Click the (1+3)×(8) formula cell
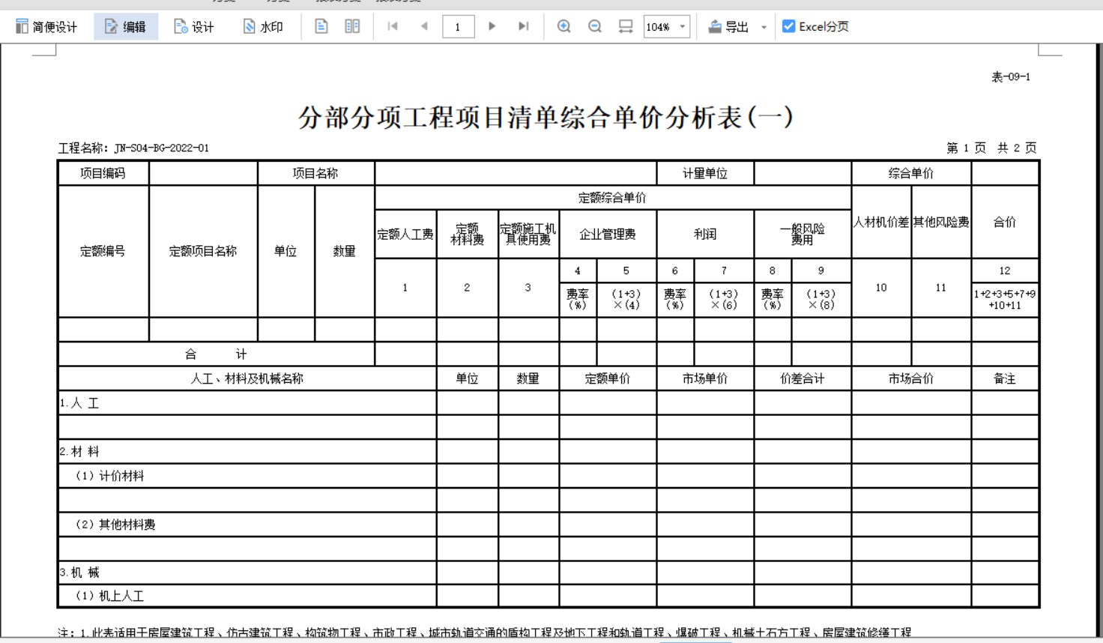The width and height of the screenshot is (1103, 643). [821, 299]
